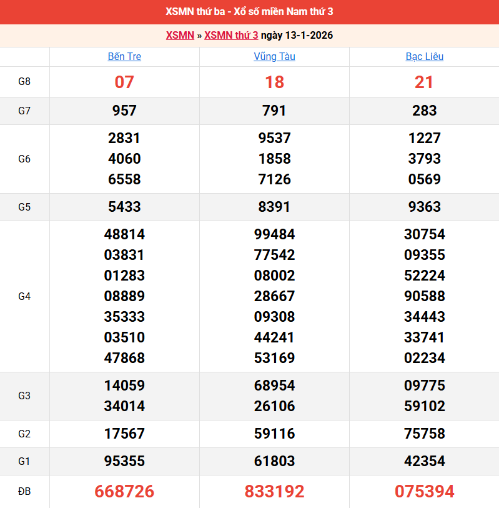
Task: Select the G8 row label
Action: (x=24, y=82)
